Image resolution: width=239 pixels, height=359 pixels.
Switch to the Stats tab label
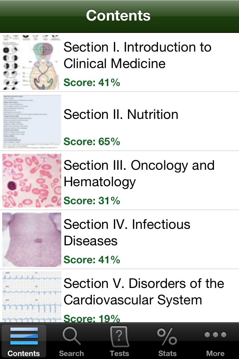pyautogui.click(x=167, y=353)
